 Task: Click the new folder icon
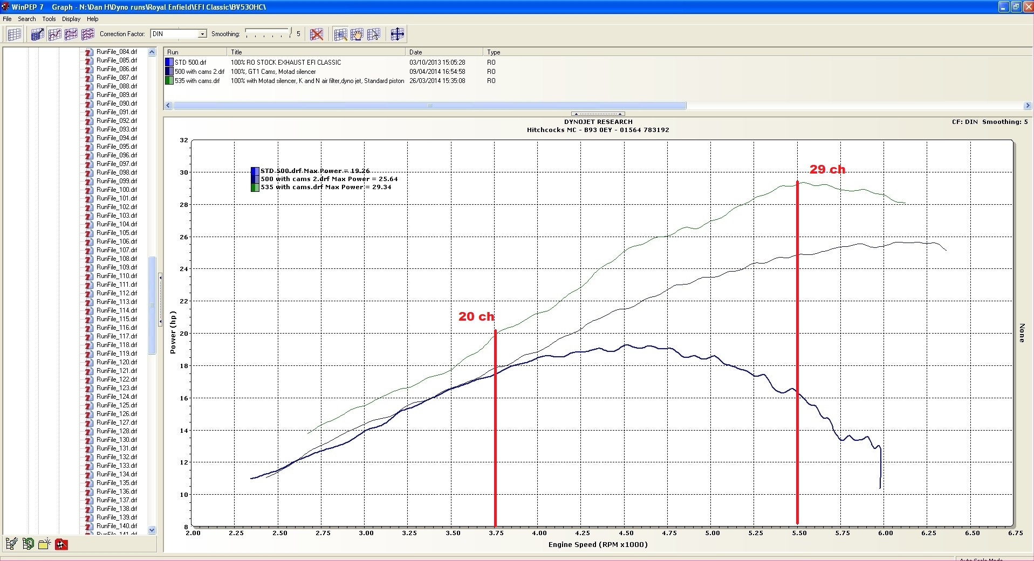[x=45, y=544]
